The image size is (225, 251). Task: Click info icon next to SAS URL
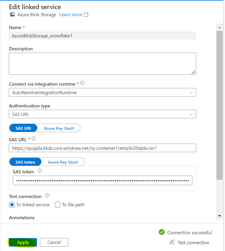click(33, 138)
